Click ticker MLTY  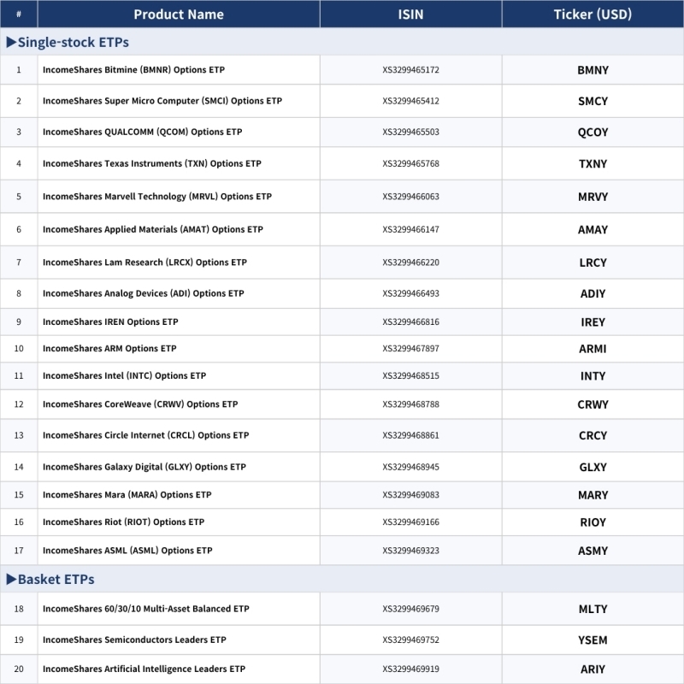coord(593,609)
